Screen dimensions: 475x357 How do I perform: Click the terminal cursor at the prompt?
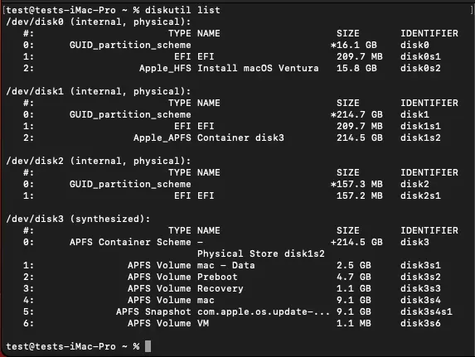point(148,346)
